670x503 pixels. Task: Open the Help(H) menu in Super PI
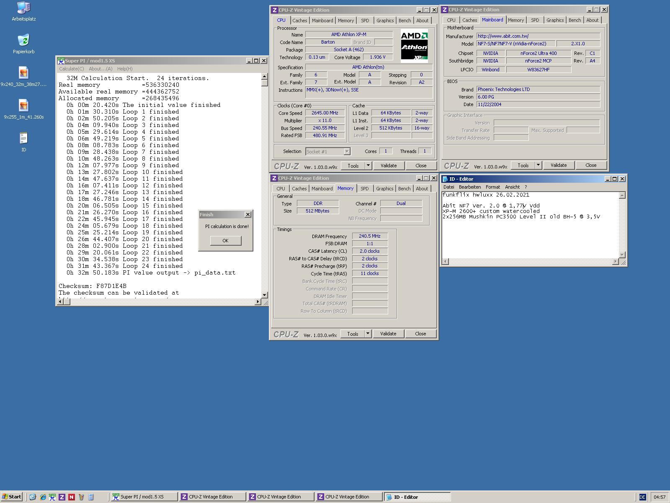coord(125,69)
